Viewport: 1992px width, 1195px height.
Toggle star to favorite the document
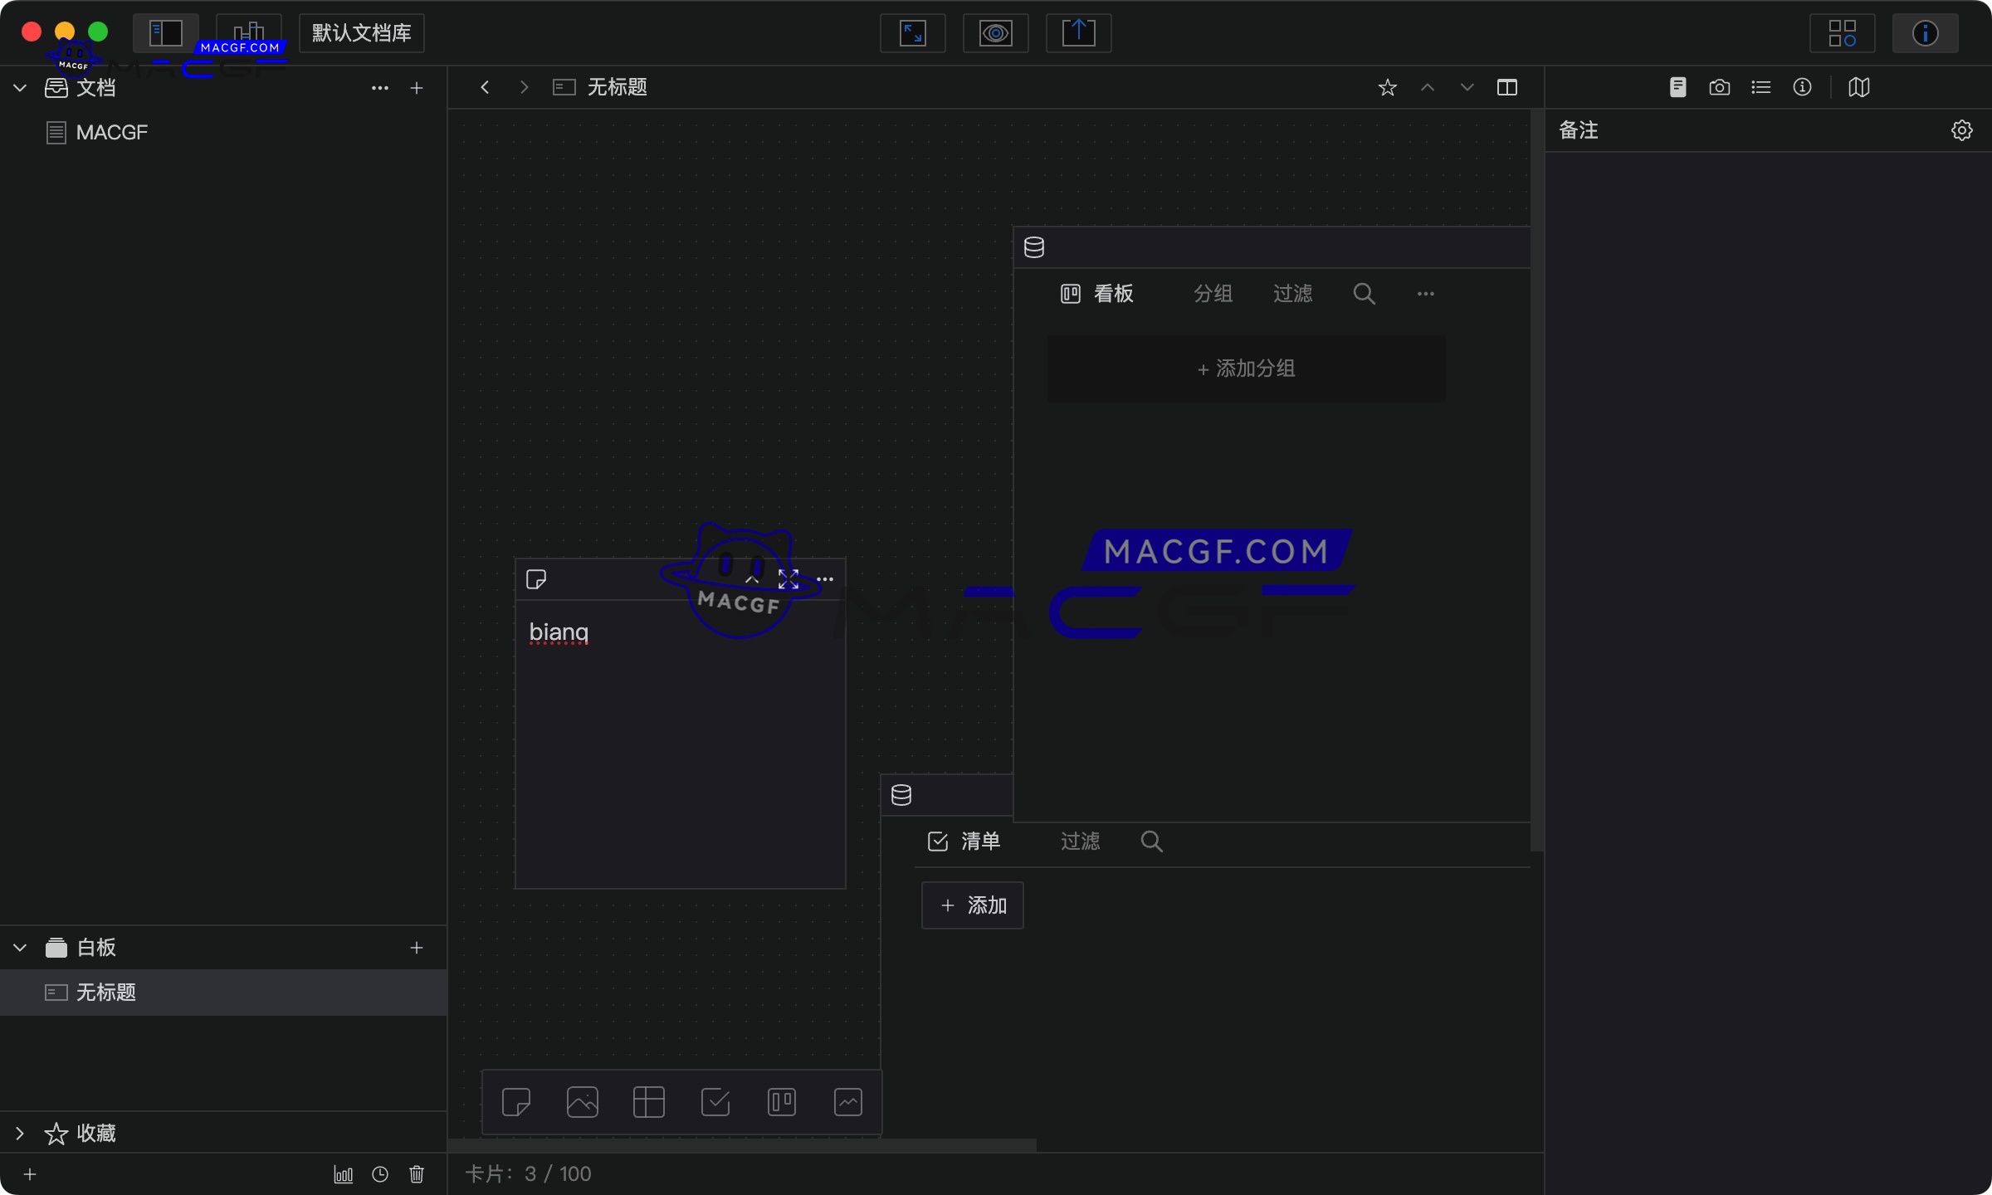(x=1387, y=87)
